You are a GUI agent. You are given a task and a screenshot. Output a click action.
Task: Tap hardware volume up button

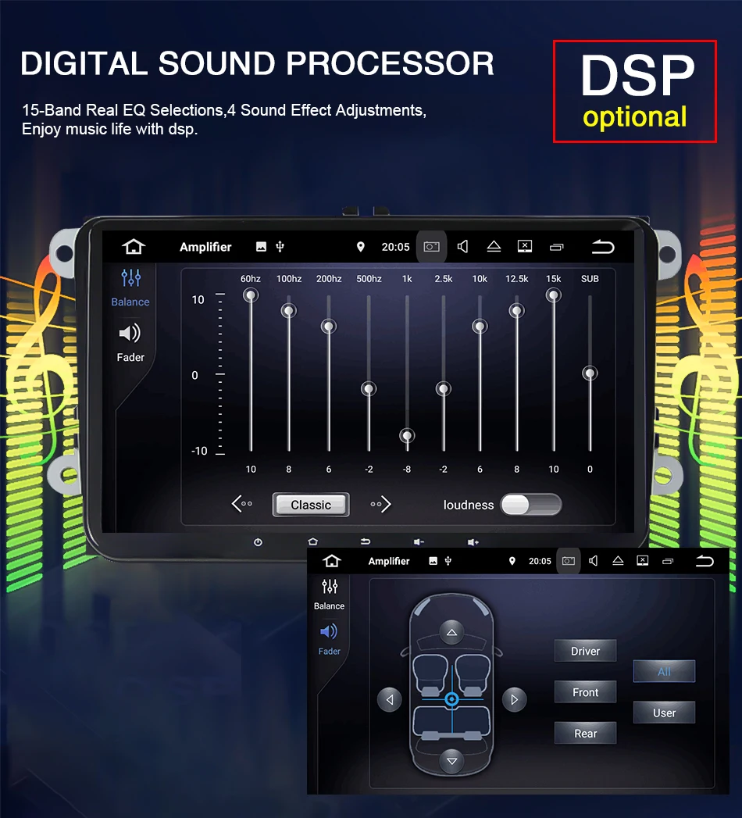473,542
